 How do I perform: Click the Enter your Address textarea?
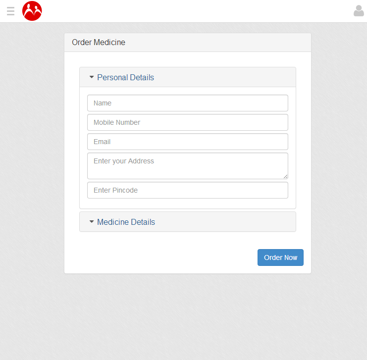pos(187,166)
